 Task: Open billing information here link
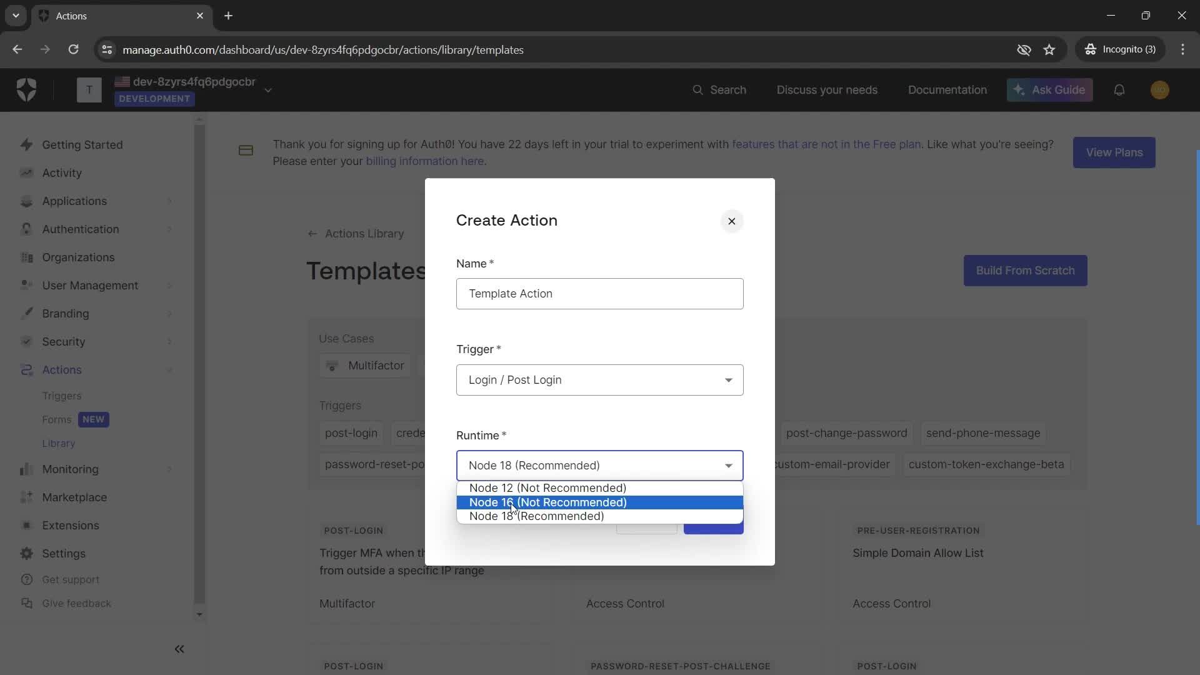point(424,161)
